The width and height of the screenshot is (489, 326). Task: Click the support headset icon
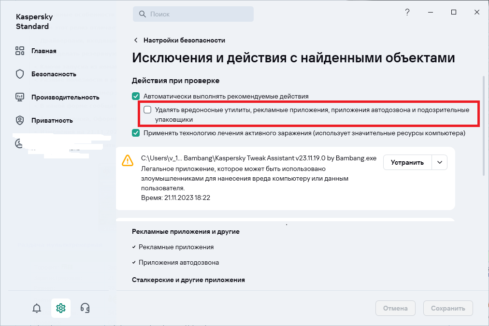click(85, 308)
